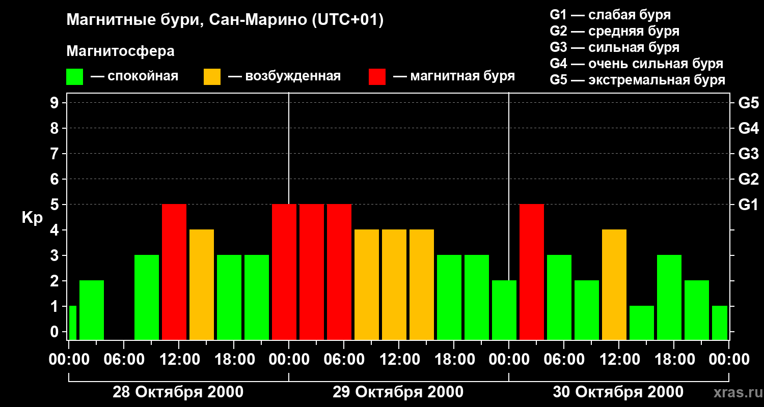Click the Kp axis title

click(32, 218)
